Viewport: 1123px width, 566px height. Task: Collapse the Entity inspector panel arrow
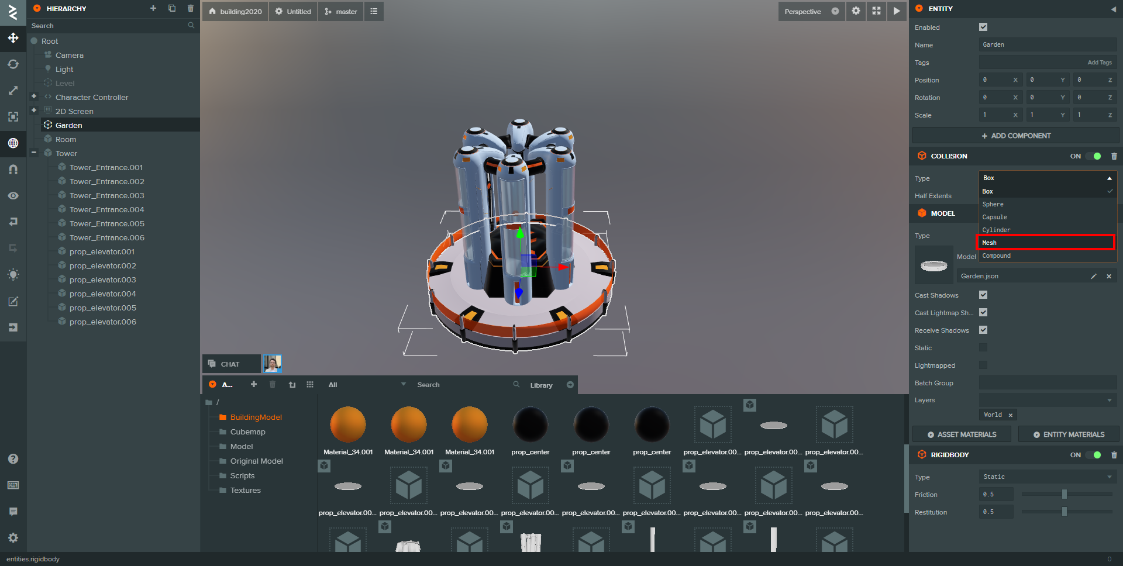[x=1113, y=9]
